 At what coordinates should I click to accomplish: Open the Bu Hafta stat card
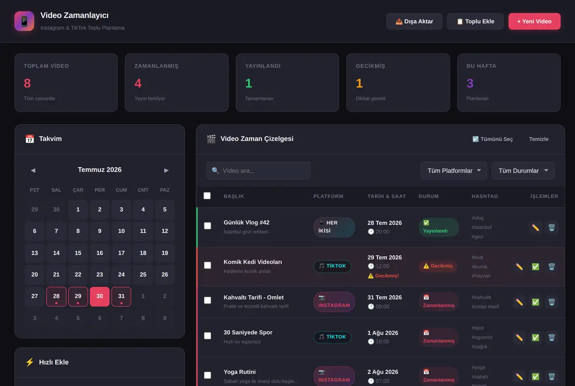(509, 82)
